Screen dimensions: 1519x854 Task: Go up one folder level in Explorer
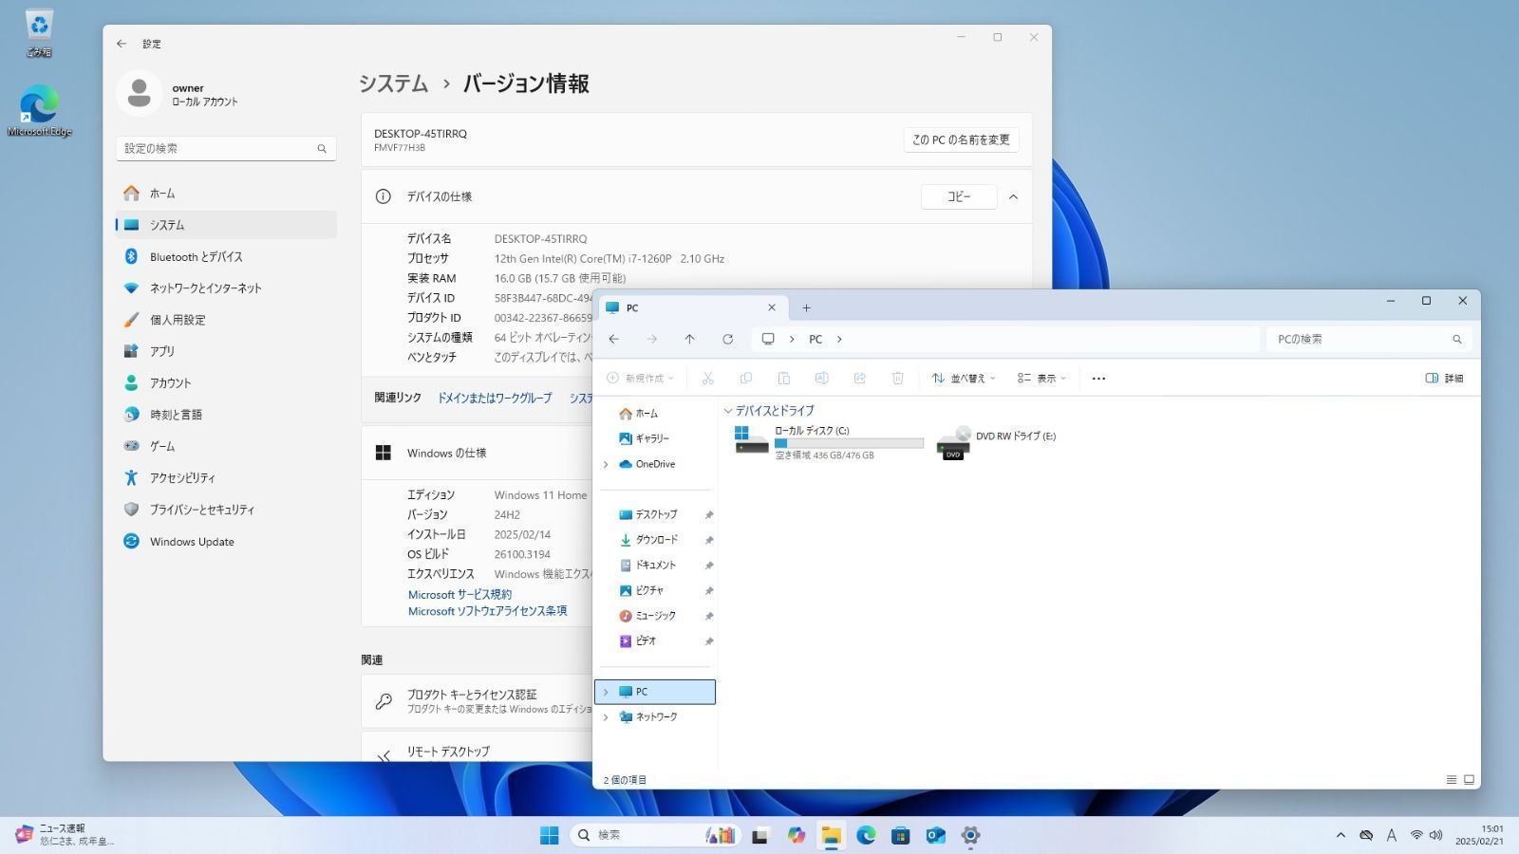(x=689, y=339)
